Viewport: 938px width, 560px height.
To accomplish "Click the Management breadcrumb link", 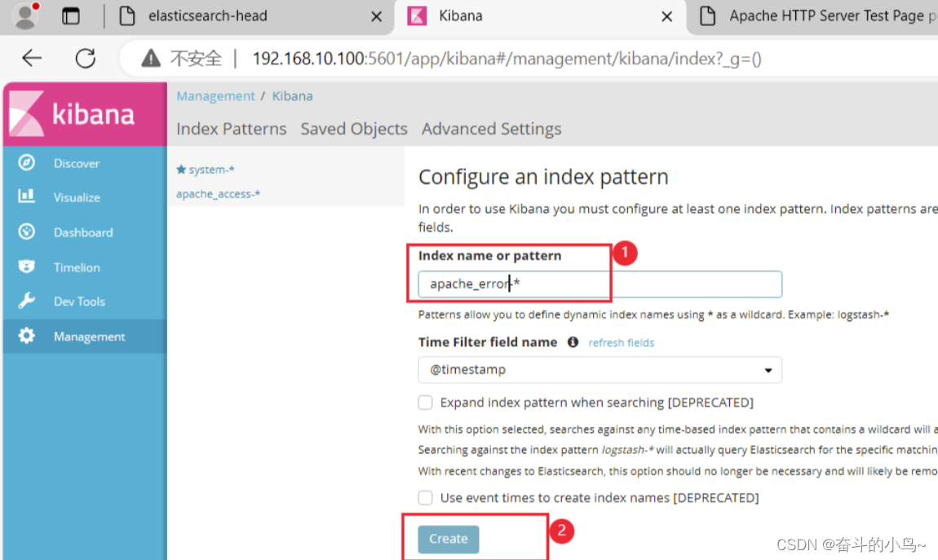I will (215, 96).
